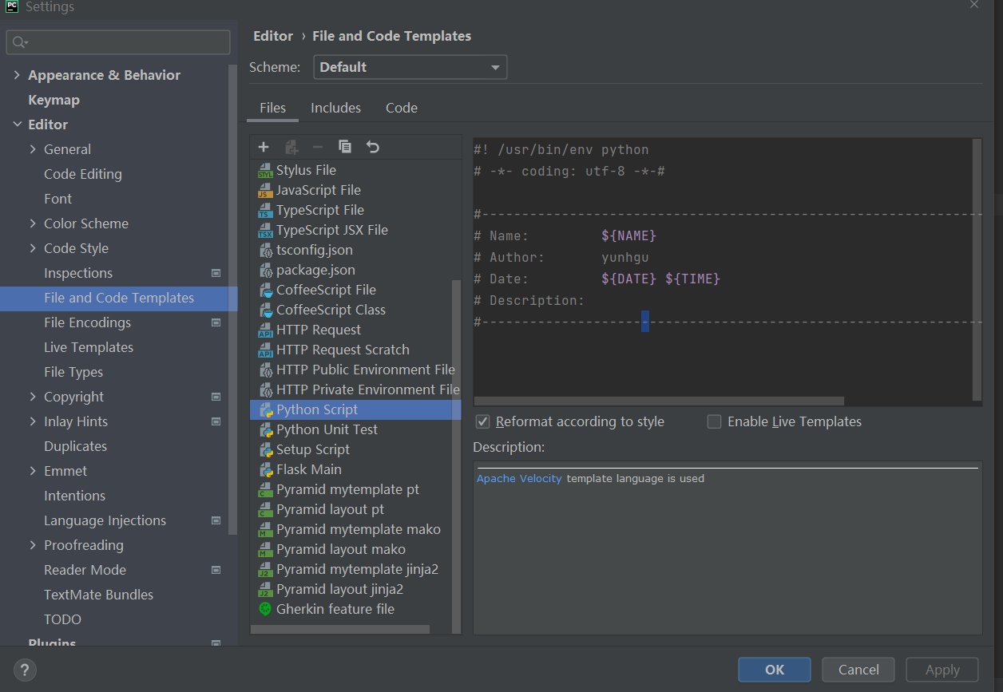This screenshot has height=692, width=1003.
Task: Click the Pyramid mytemplate jinja2 icon
Action: pos(266,570)
